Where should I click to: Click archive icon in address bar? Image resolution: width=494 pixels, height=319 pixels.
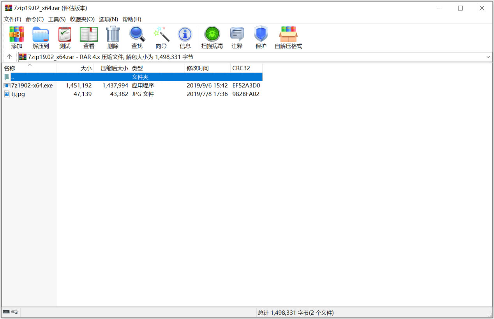click(23, 57)
